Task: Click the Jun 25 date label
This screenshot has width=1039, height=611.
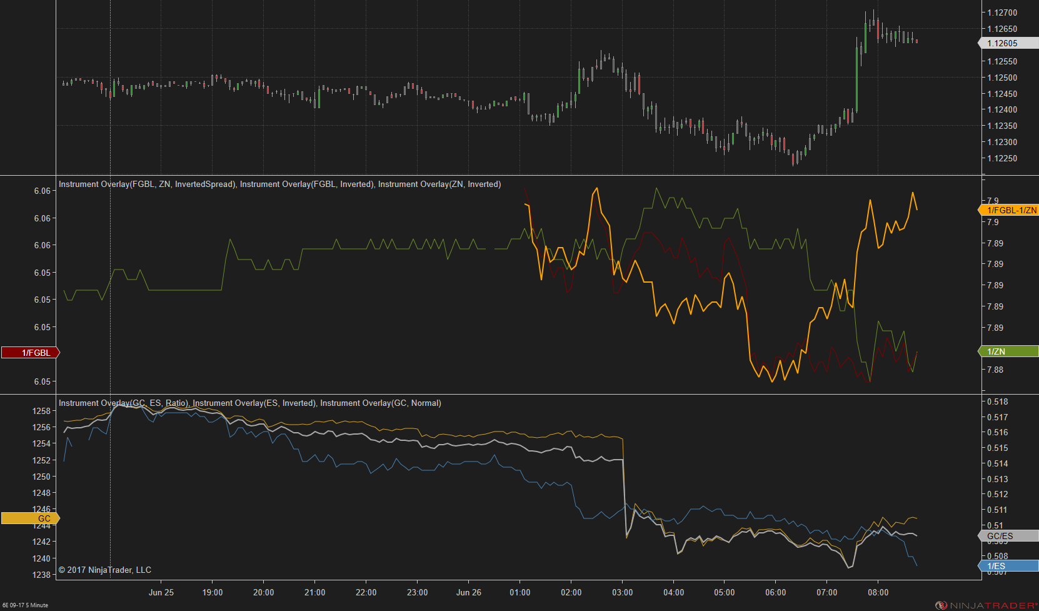Action: 161,592
